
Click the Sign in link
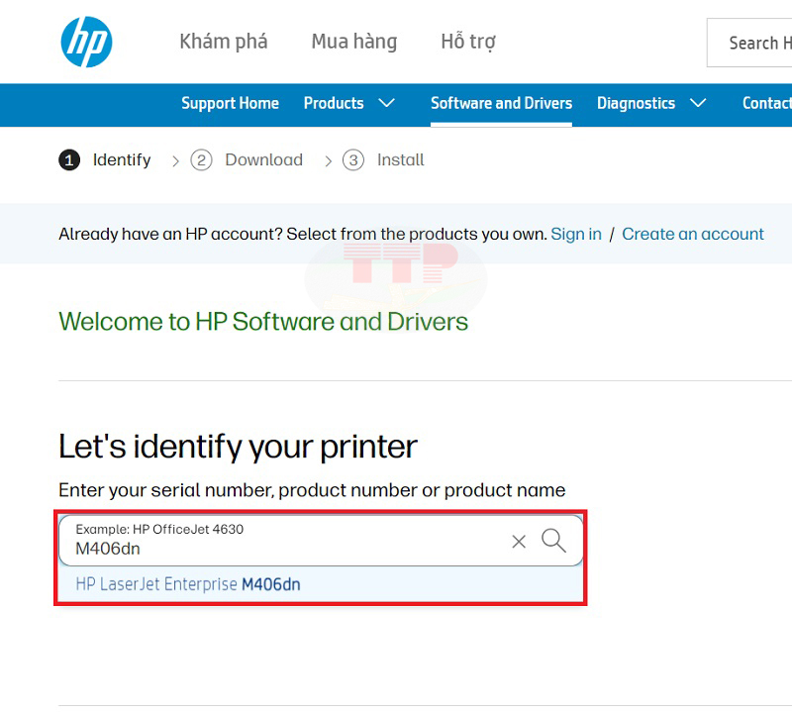pyautogui.click(x=577, y=234)
